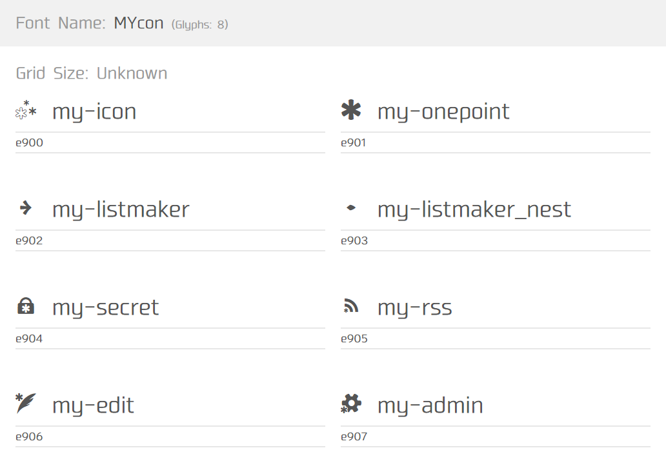666x468 pixels.
Task: Click the my-icon glyph symbol
Action: (26, 110)
